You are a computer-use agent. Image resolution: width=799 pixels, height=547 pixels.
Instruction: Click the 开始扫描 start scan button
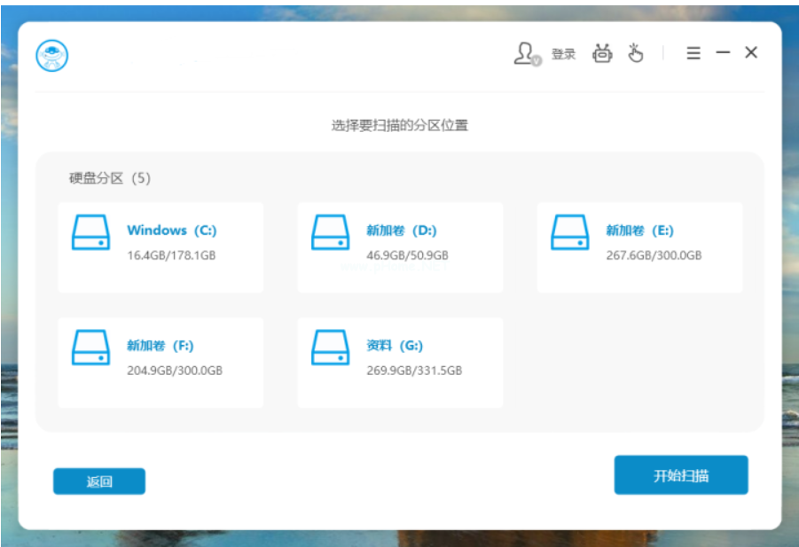(681, 474)
